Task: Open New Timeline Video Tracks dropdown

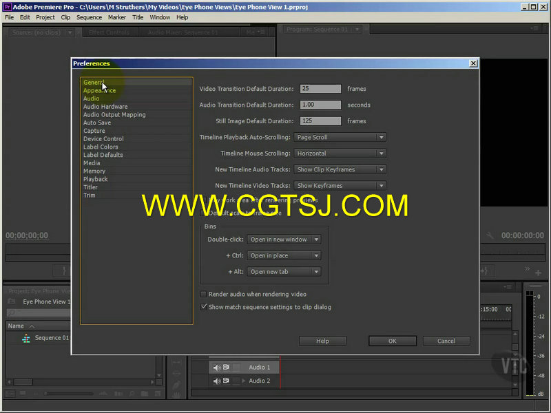Action: [340, 186]
